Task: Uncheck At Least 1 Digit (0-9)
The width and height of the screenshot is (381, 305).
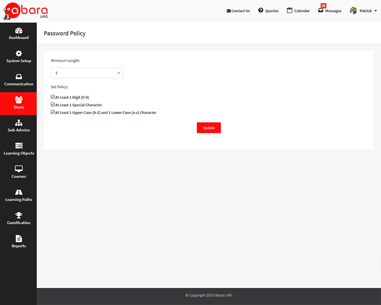Action: click(x=53, y=97)
